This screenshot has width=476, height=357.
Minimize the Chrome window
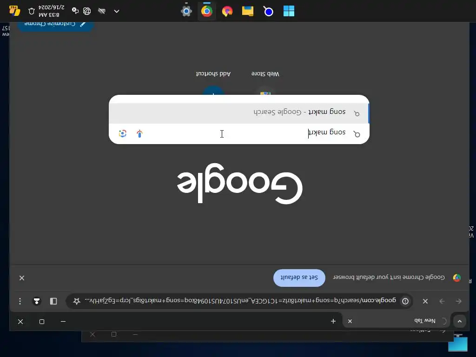coord(63,322)
